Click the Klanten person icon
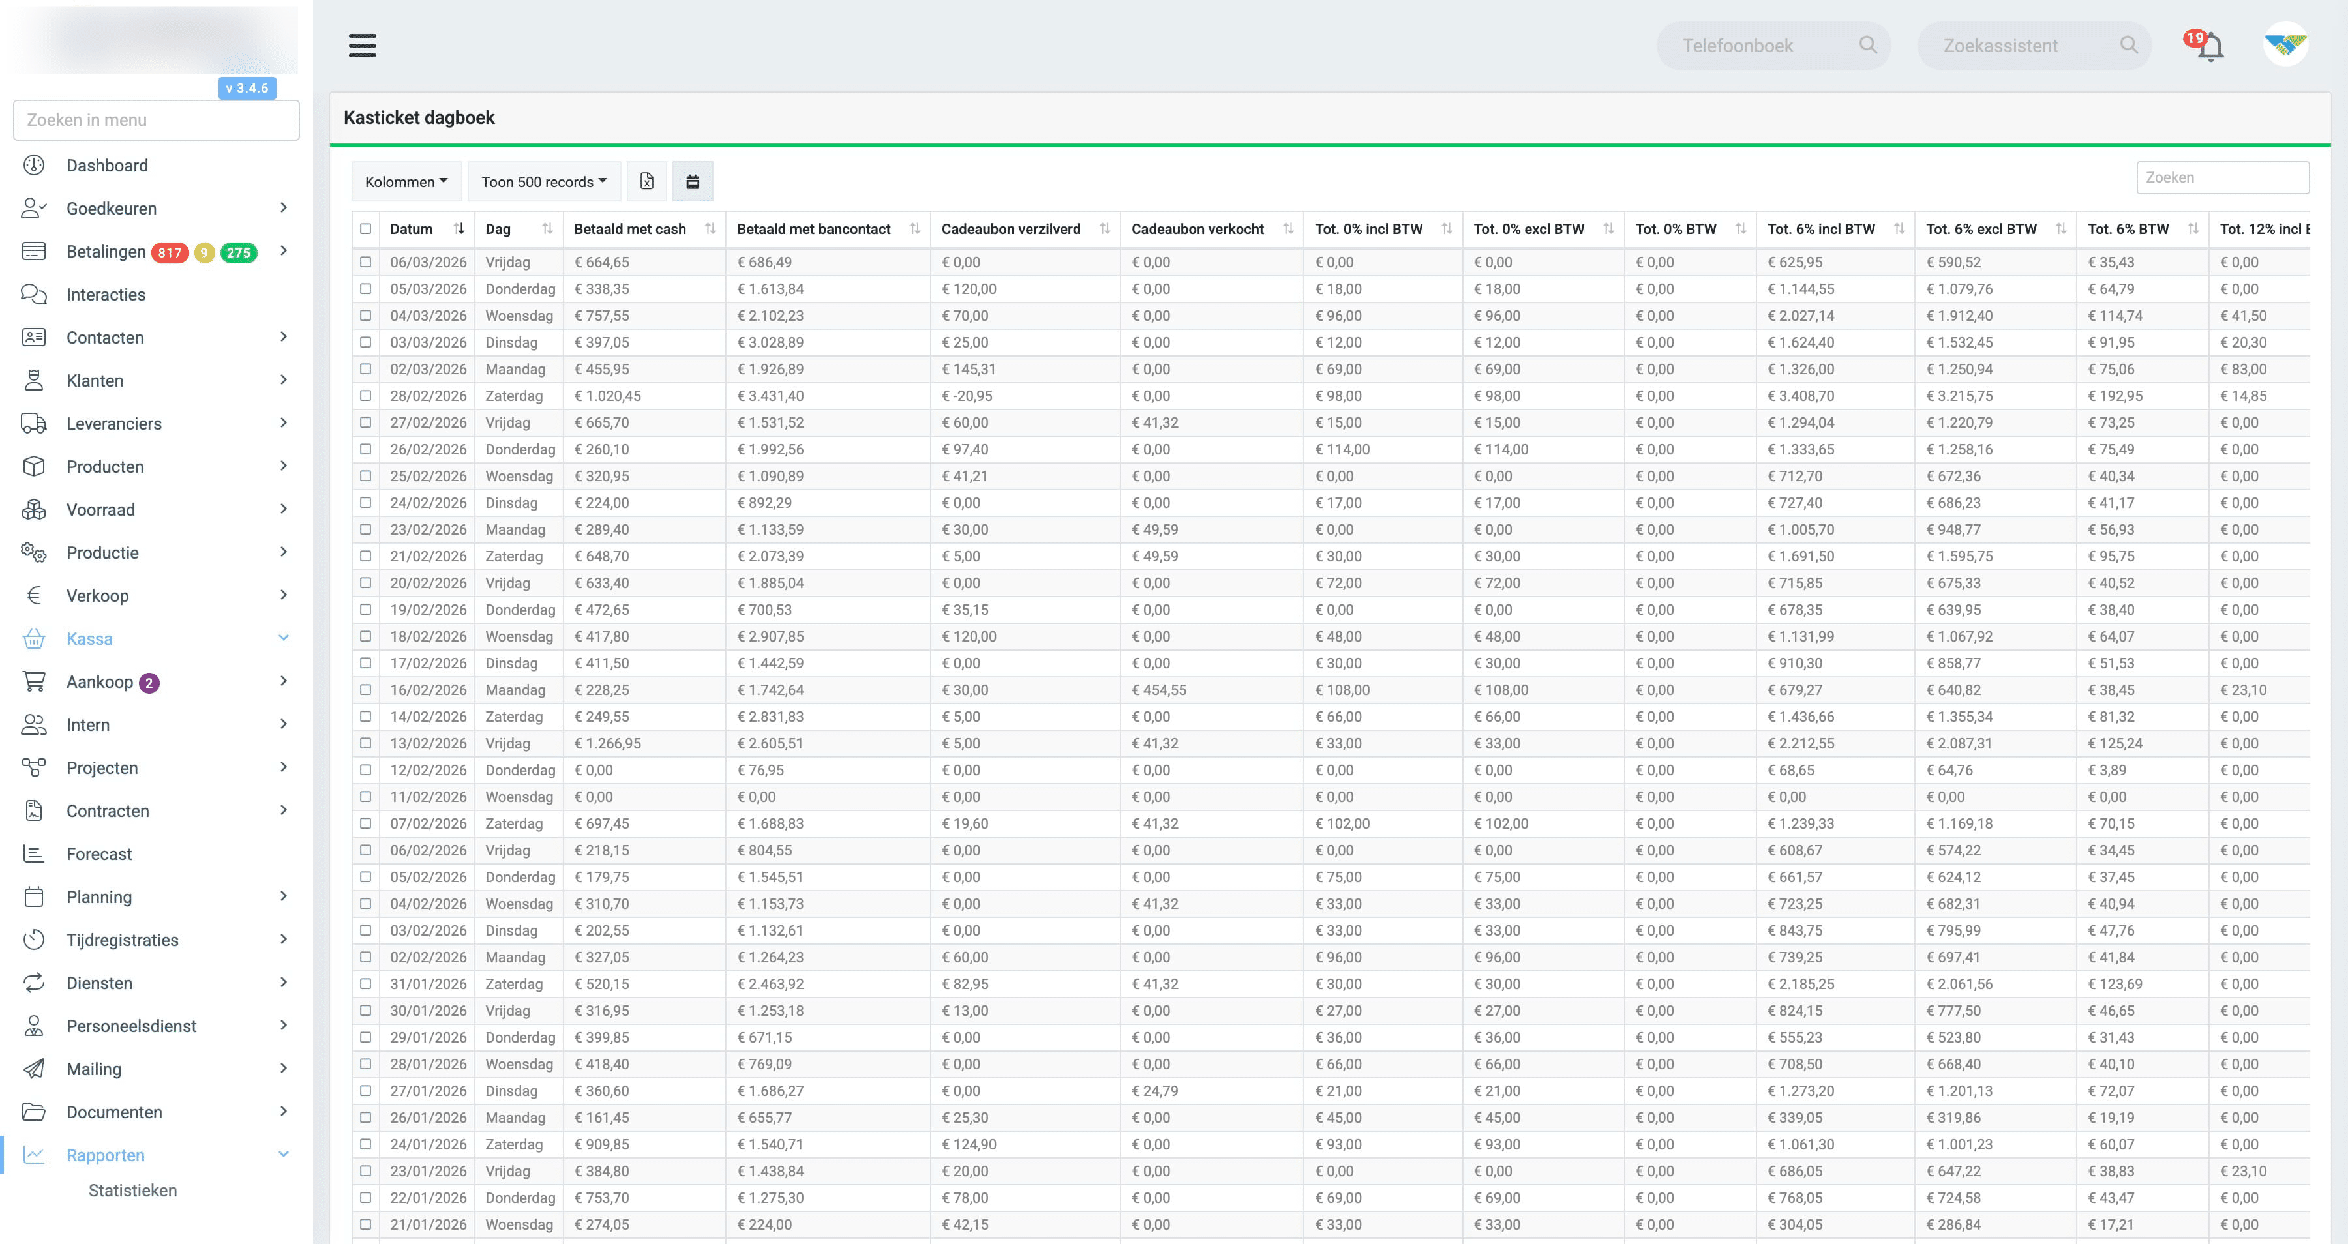The width and height of the screenshot is (2348, 1244). coord(34,380)
